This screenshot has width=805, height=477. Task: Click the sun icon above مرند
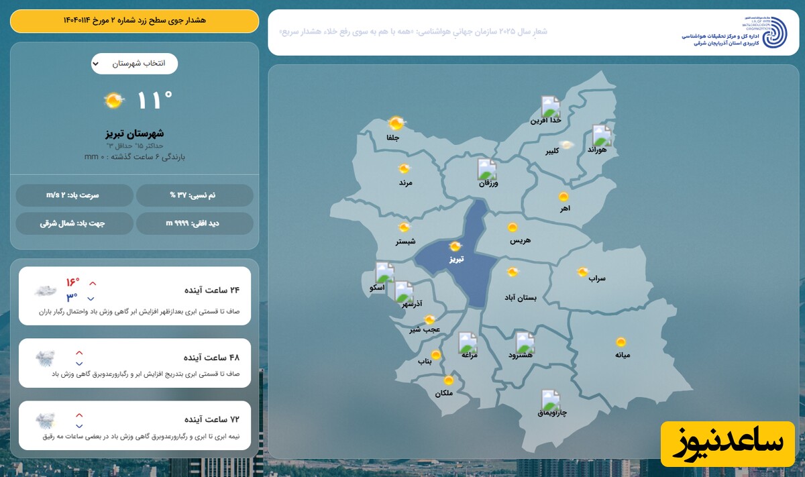[404, 169]
